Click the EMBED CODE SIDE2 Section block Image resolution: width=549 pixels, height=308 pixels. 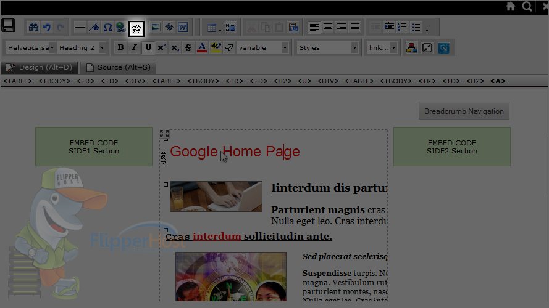point(452,147)
